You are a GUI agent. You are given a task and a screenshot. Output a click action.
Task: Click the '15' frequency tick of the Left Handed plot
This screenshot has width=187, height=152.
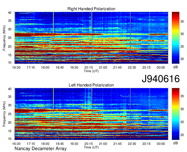[x=10, y=131]
